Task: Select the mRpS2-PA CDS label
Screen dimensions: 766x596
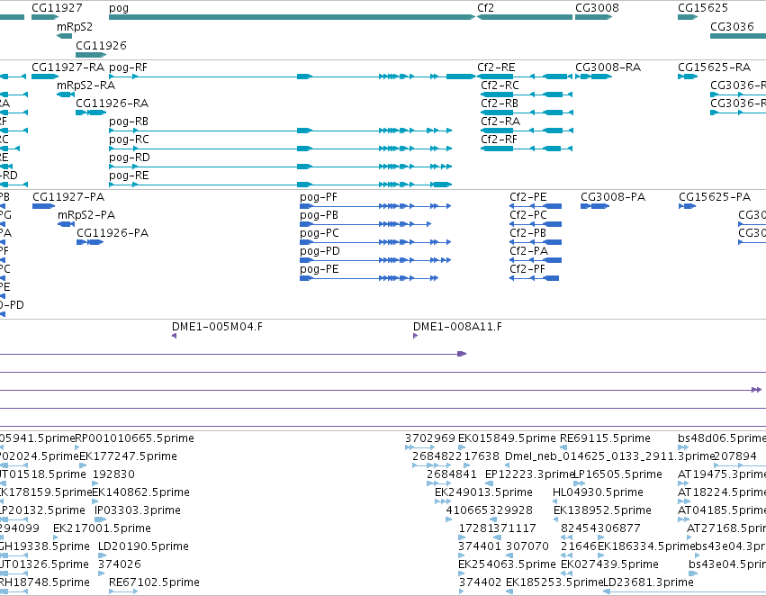Action: [86, 215]
